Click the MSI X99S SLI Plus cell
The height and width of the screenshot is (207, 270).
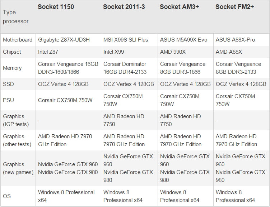tap(126, 40)
